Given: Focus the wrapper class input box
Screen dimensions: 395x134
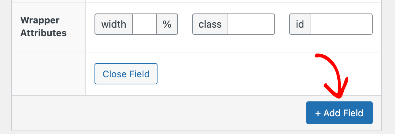Looking at the screenshot, I should click(x=251, y=24).
